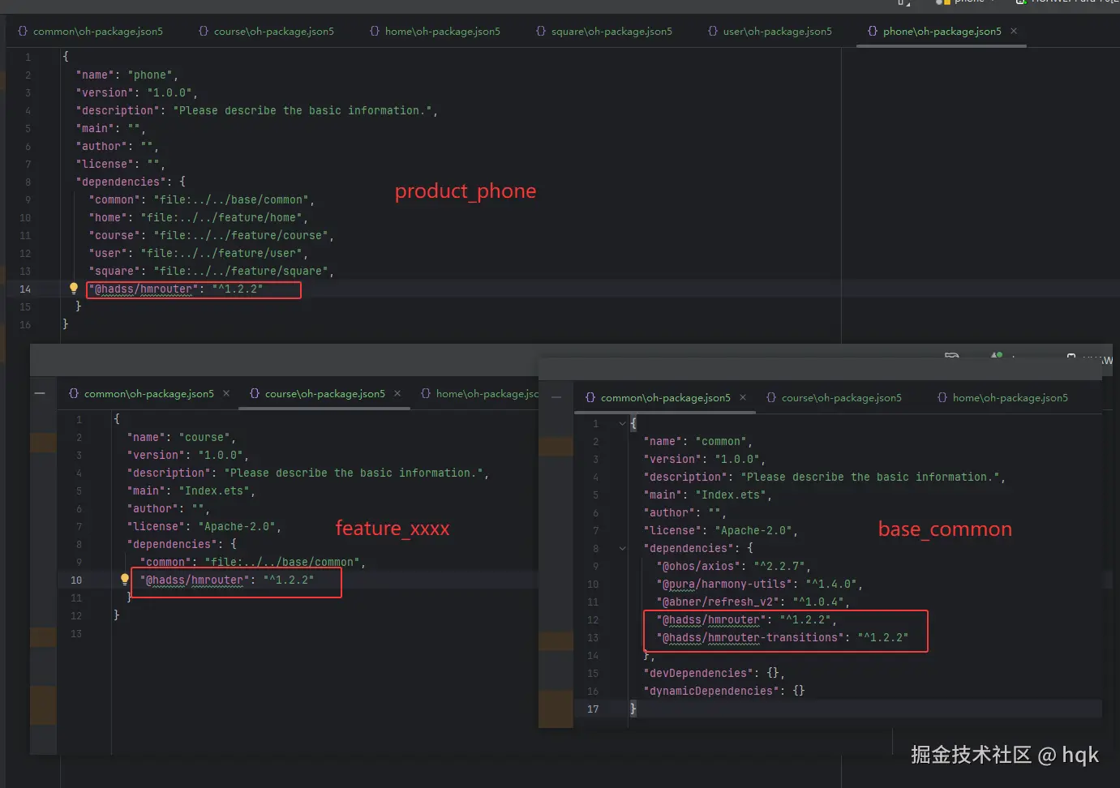The height and width of the screenshot is (788, 1120).
Task: Collapse the dependencies block in common file
Action: pos(622,548)
